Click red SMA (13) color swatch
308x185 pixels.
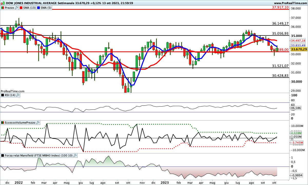[x=21, y=8]
